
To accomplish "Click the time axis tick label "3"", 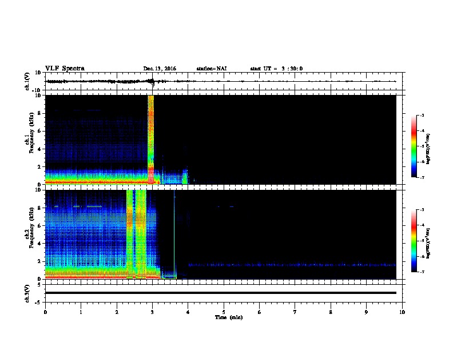I will coord(152,312).
